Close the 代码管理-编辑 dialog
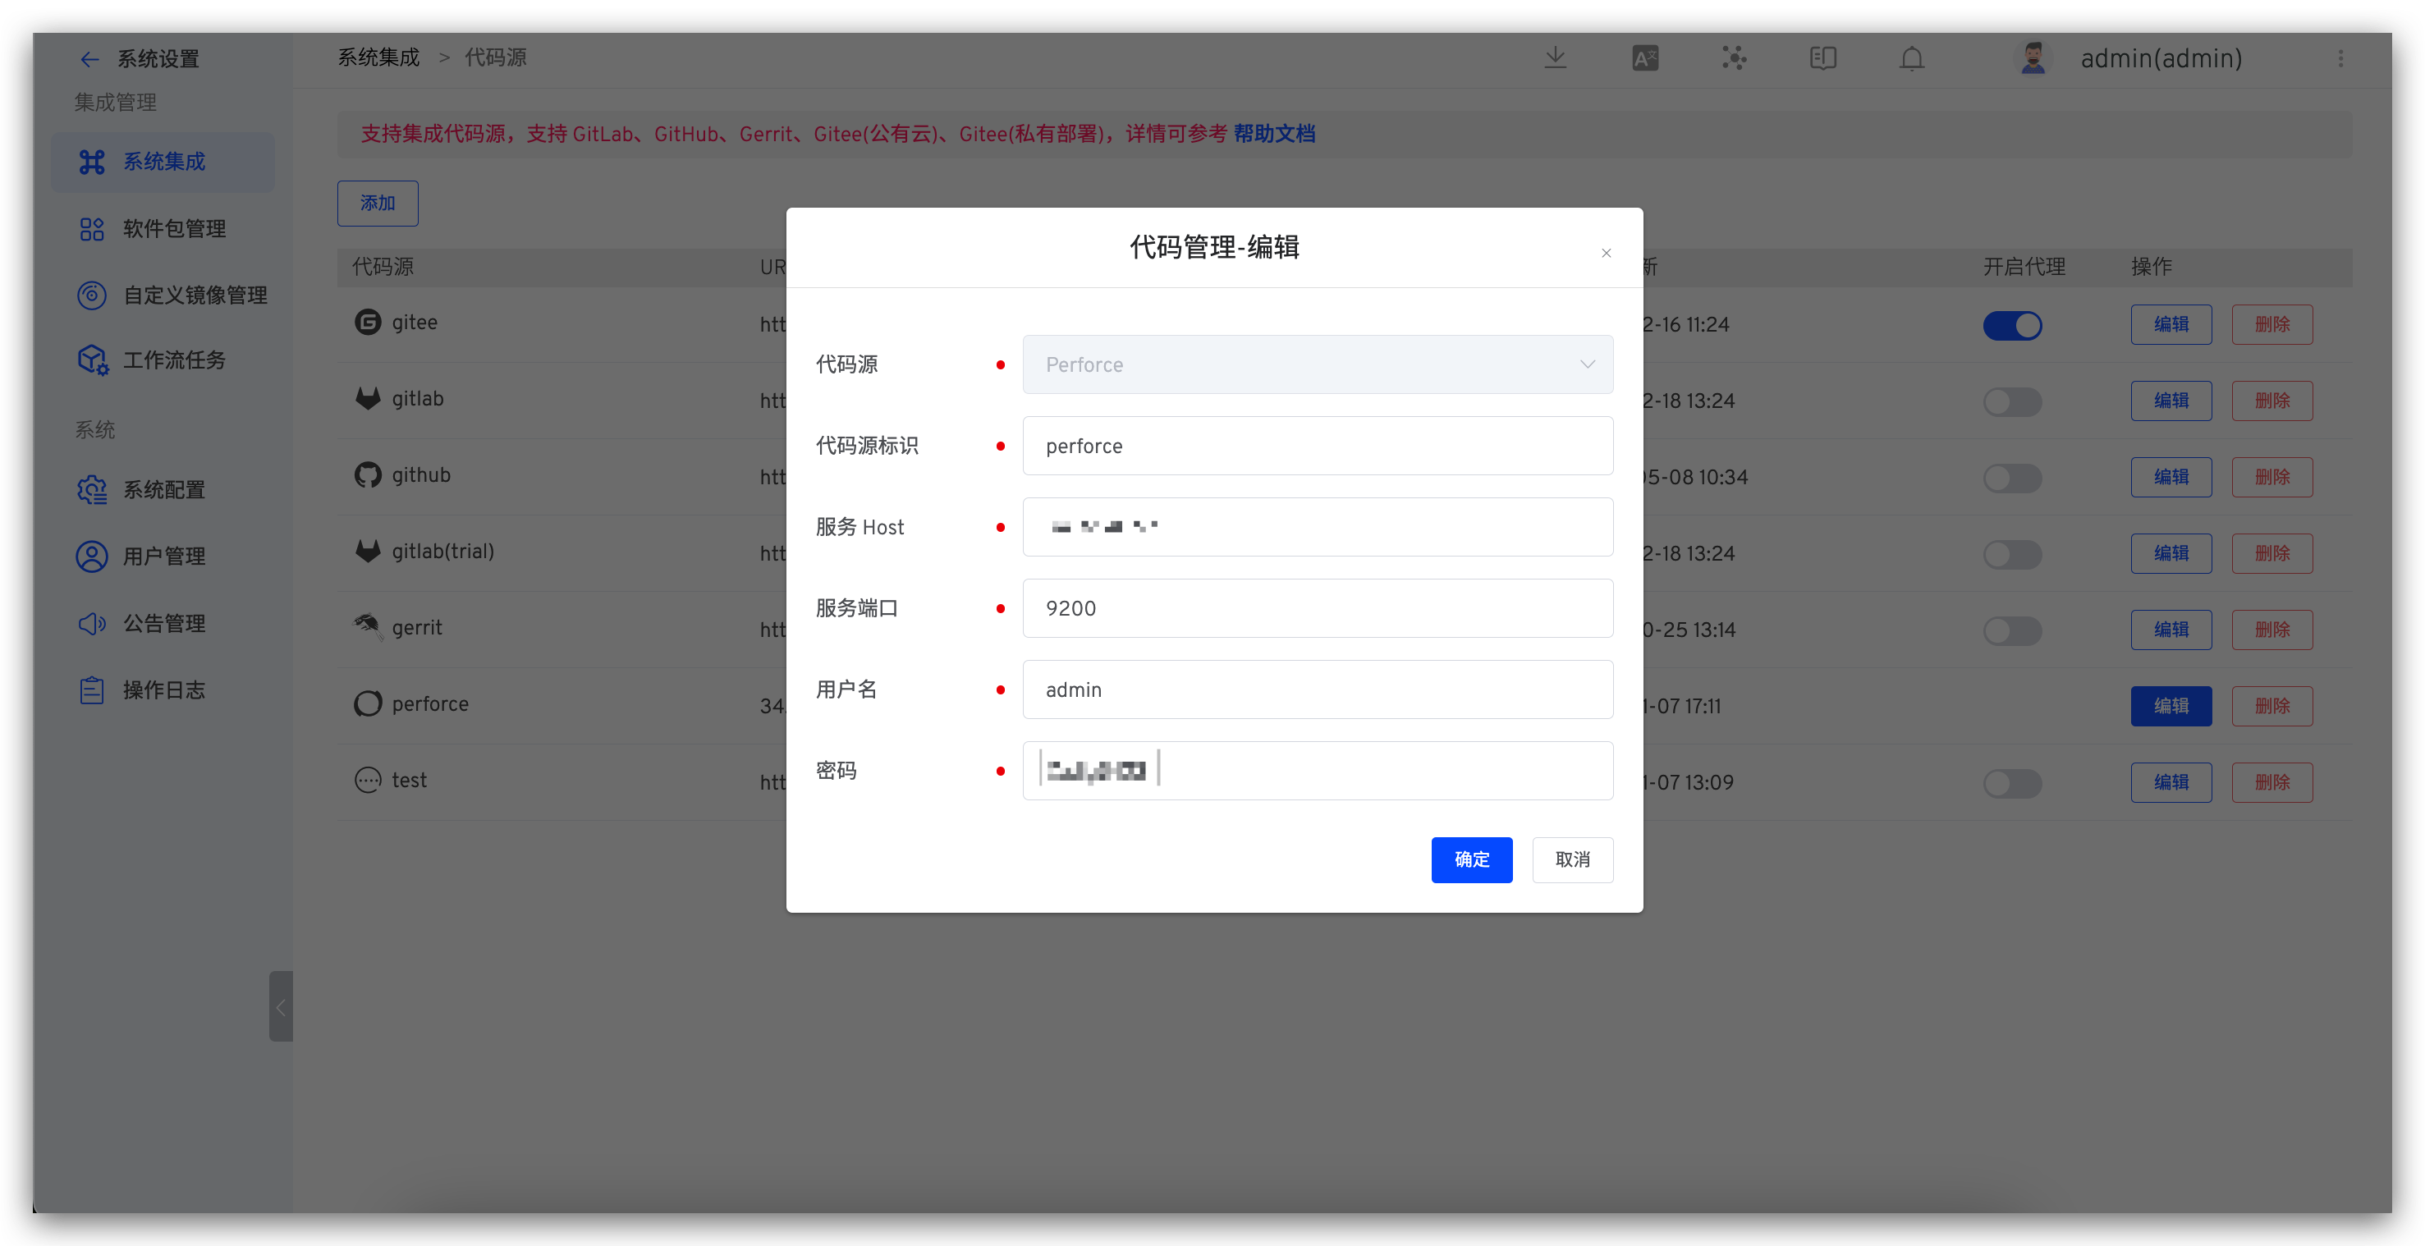 pos(1606,253)
